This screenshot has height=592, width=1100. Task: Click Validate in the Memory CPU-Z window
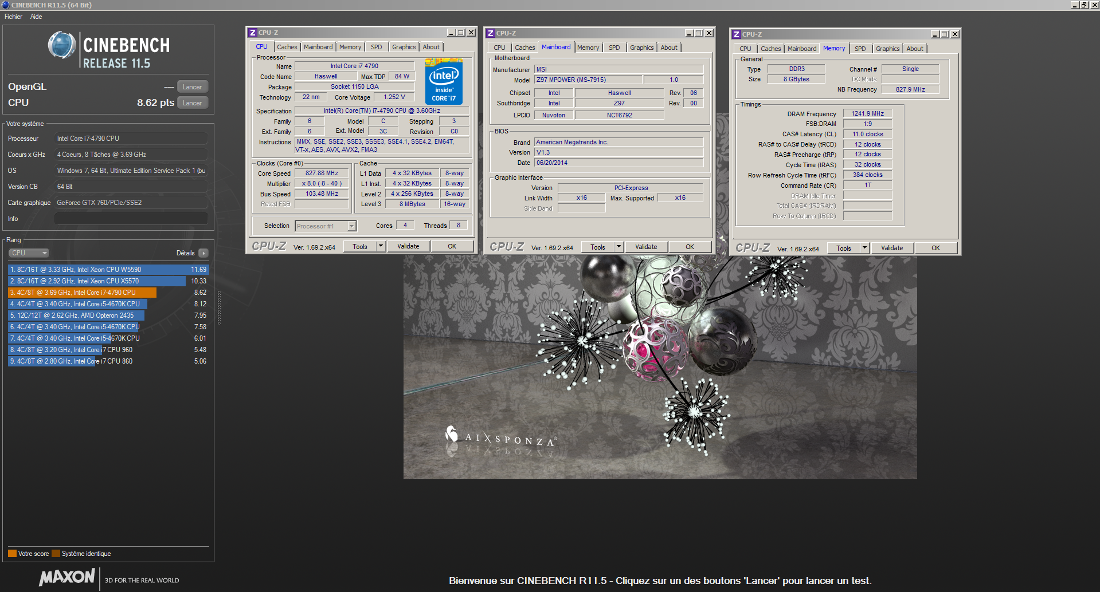(892, 248)
